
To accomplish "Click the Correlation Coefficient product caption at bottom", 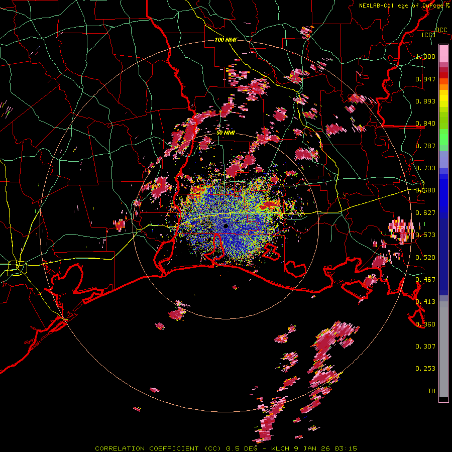I will (226, 448).
